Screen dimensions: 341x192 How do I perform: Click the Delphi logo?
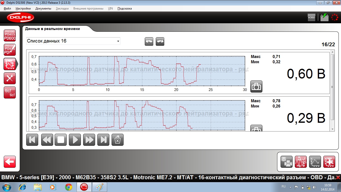[x=20, y=17]
